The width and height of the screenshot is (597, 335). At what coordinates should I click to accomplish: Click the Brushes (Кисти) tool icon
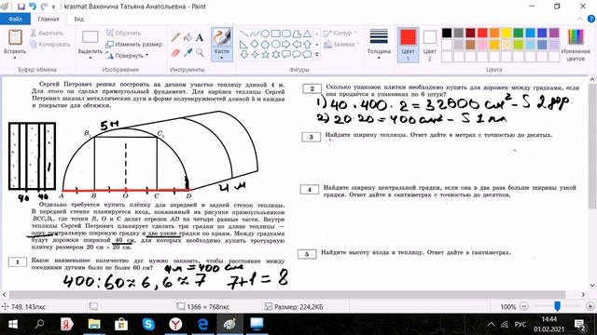(222, 37)
